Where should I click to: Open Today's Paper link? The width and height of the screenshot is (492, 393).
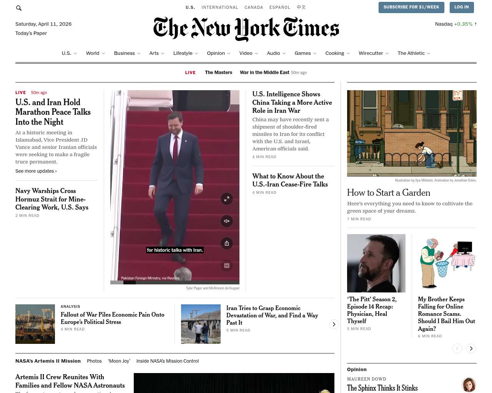coord(31,33)
